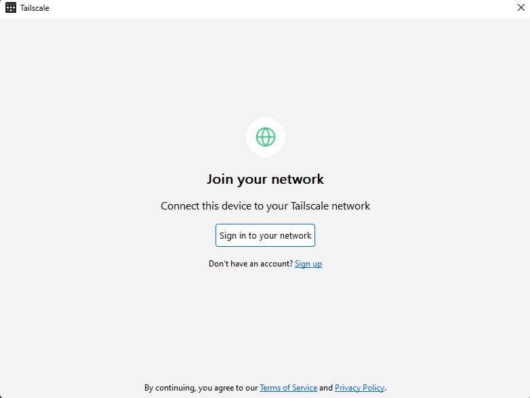The width and height of the screenshot is (530, 398).
Task: Click the empty title bar area right of the Tailscale title
Action: click(270, 7)
